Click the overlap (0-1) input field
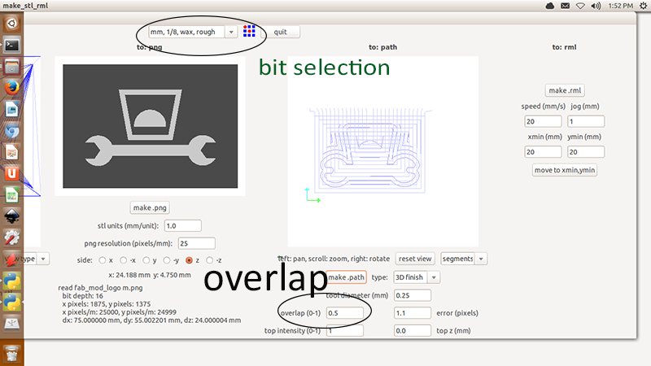The image size is (651, 366). tap(344, 313)
